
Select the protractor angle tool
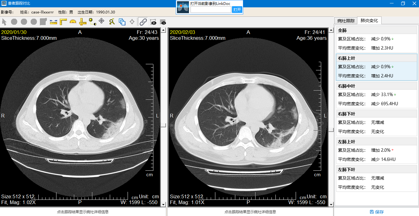pyautogui.click(x=73, y=22)
